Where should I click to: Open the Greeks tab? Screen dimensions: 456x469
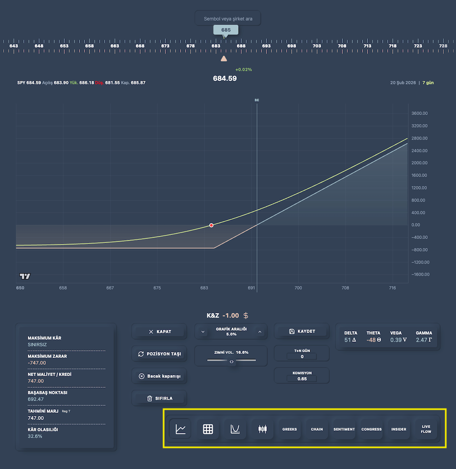coord(290,429)
